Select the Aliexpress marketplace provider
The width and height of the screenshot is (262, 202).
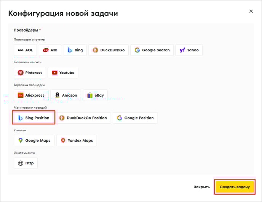click(x=31, y=95)
